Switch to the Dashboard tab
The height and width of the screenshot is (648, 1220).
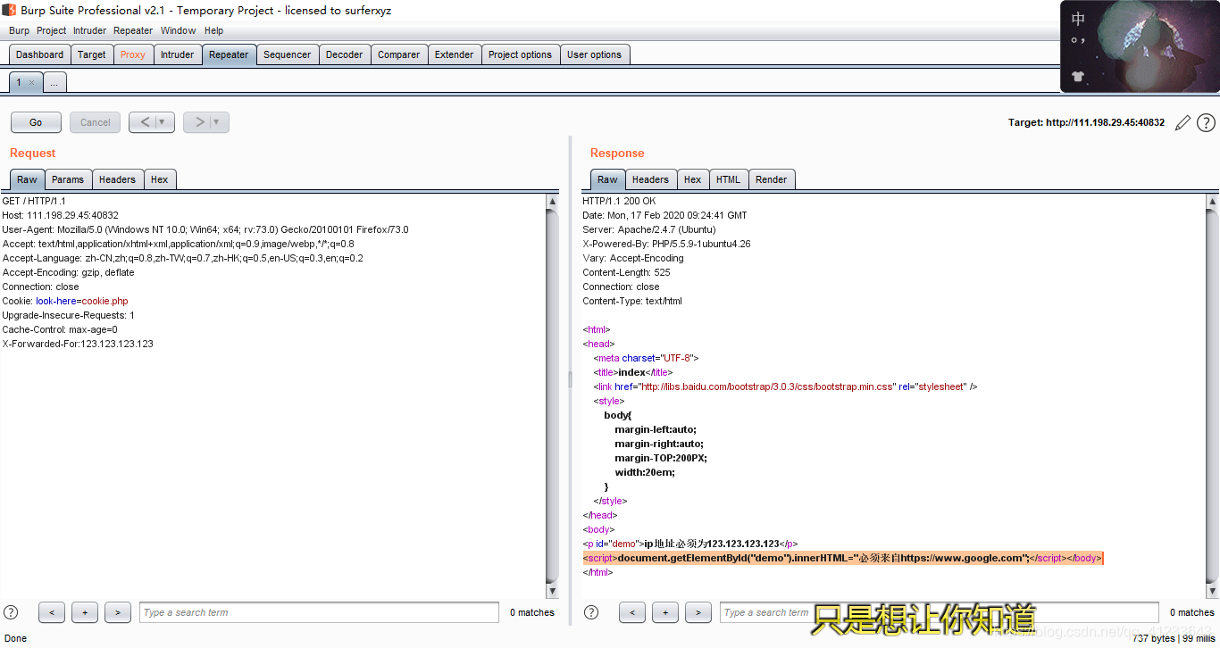pyautogui.click(x=39, y=54)
